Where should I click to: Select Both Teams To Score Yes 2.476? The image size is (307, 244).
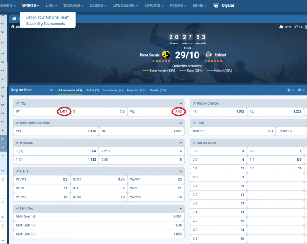56,131
